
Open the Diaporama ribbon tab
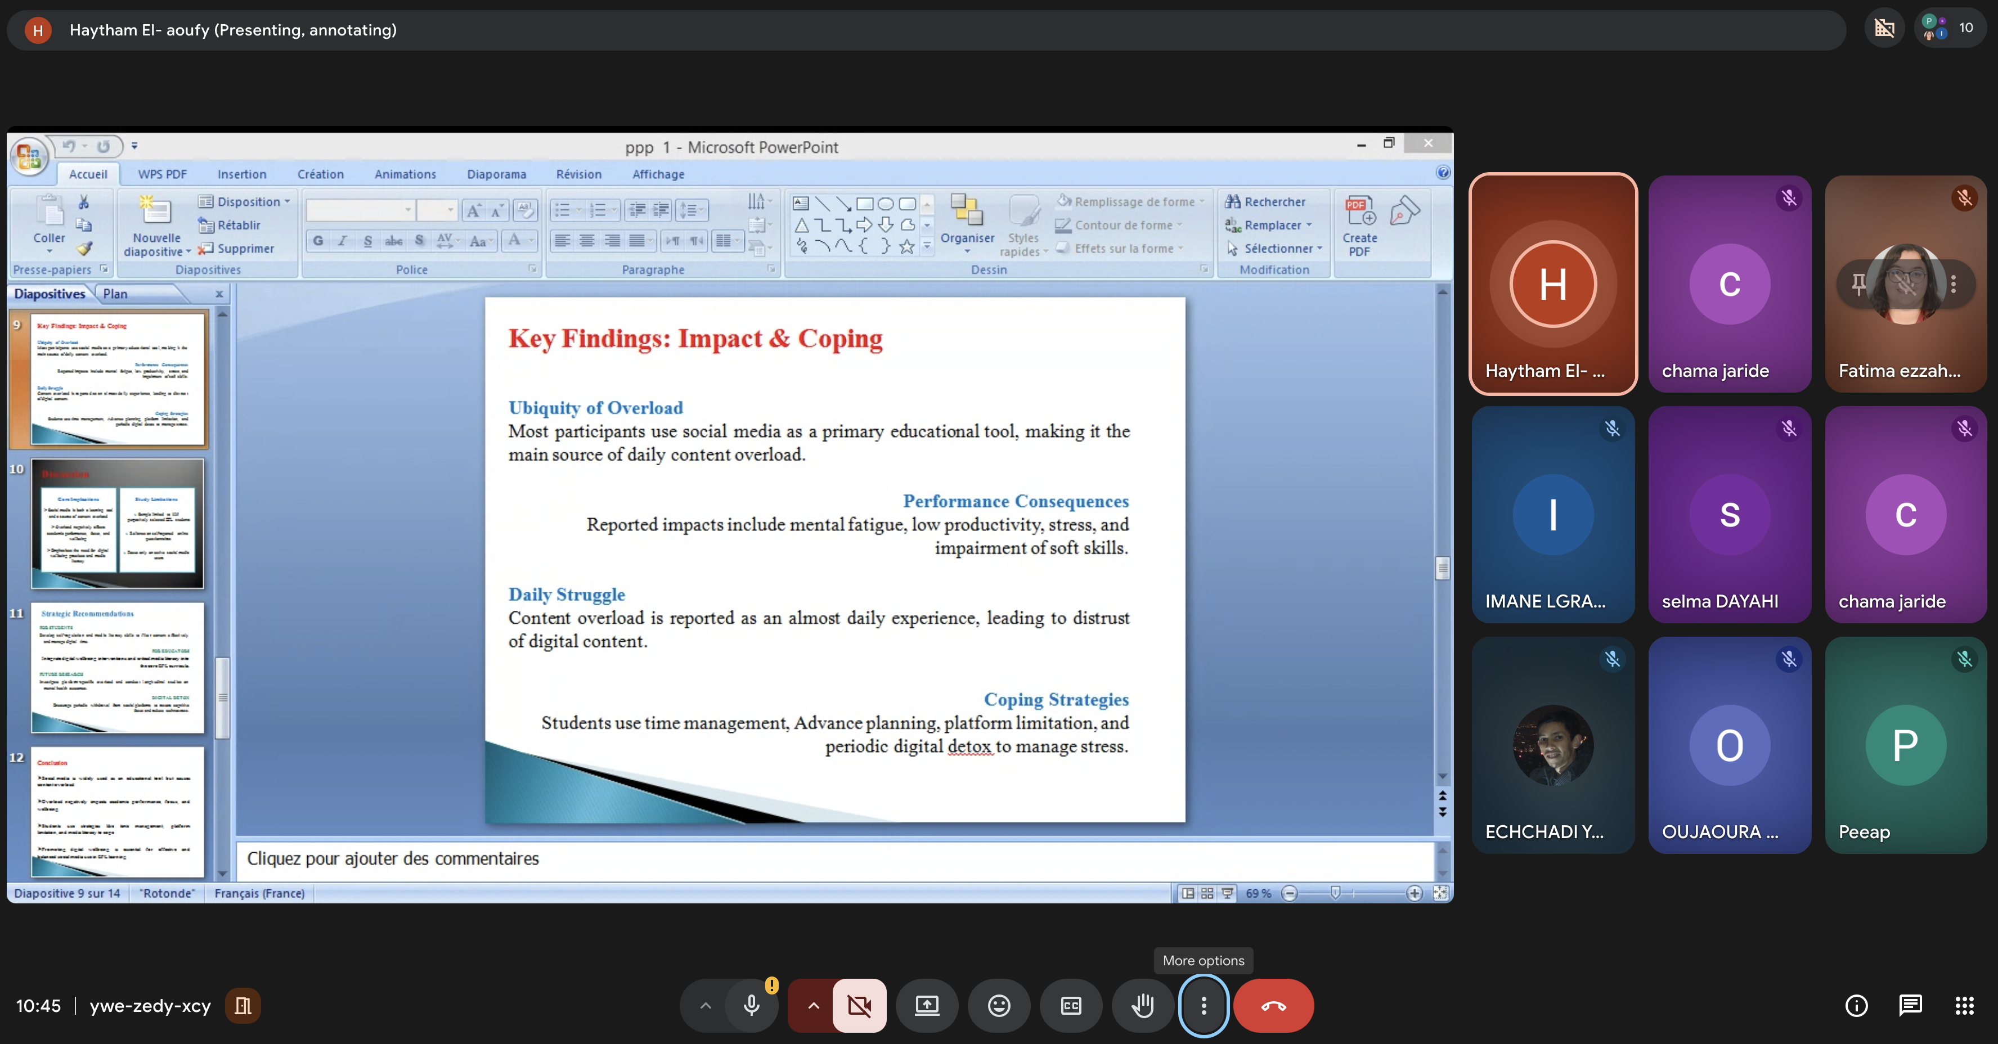496,174
